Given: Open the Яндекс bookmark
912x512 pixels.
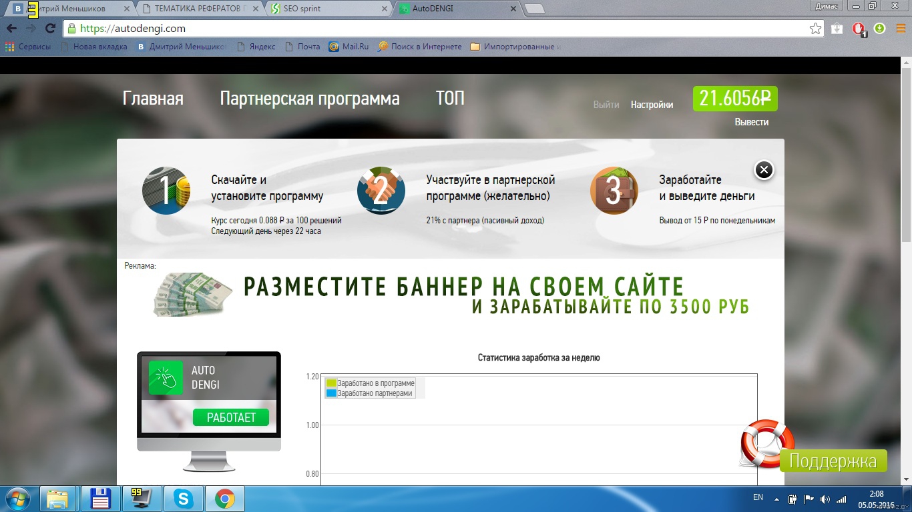Looking at the screenshot, I should coord(256,47).
